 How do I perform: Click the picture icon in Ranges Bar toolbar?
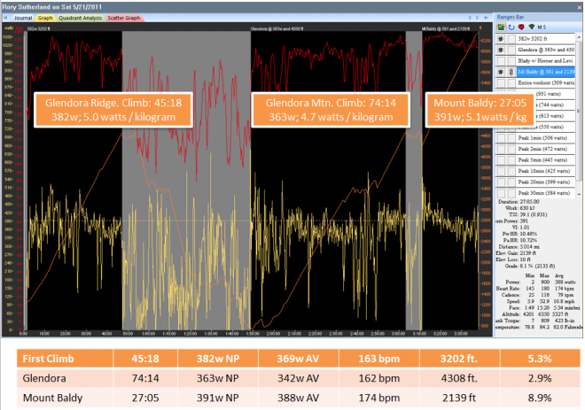502,27
